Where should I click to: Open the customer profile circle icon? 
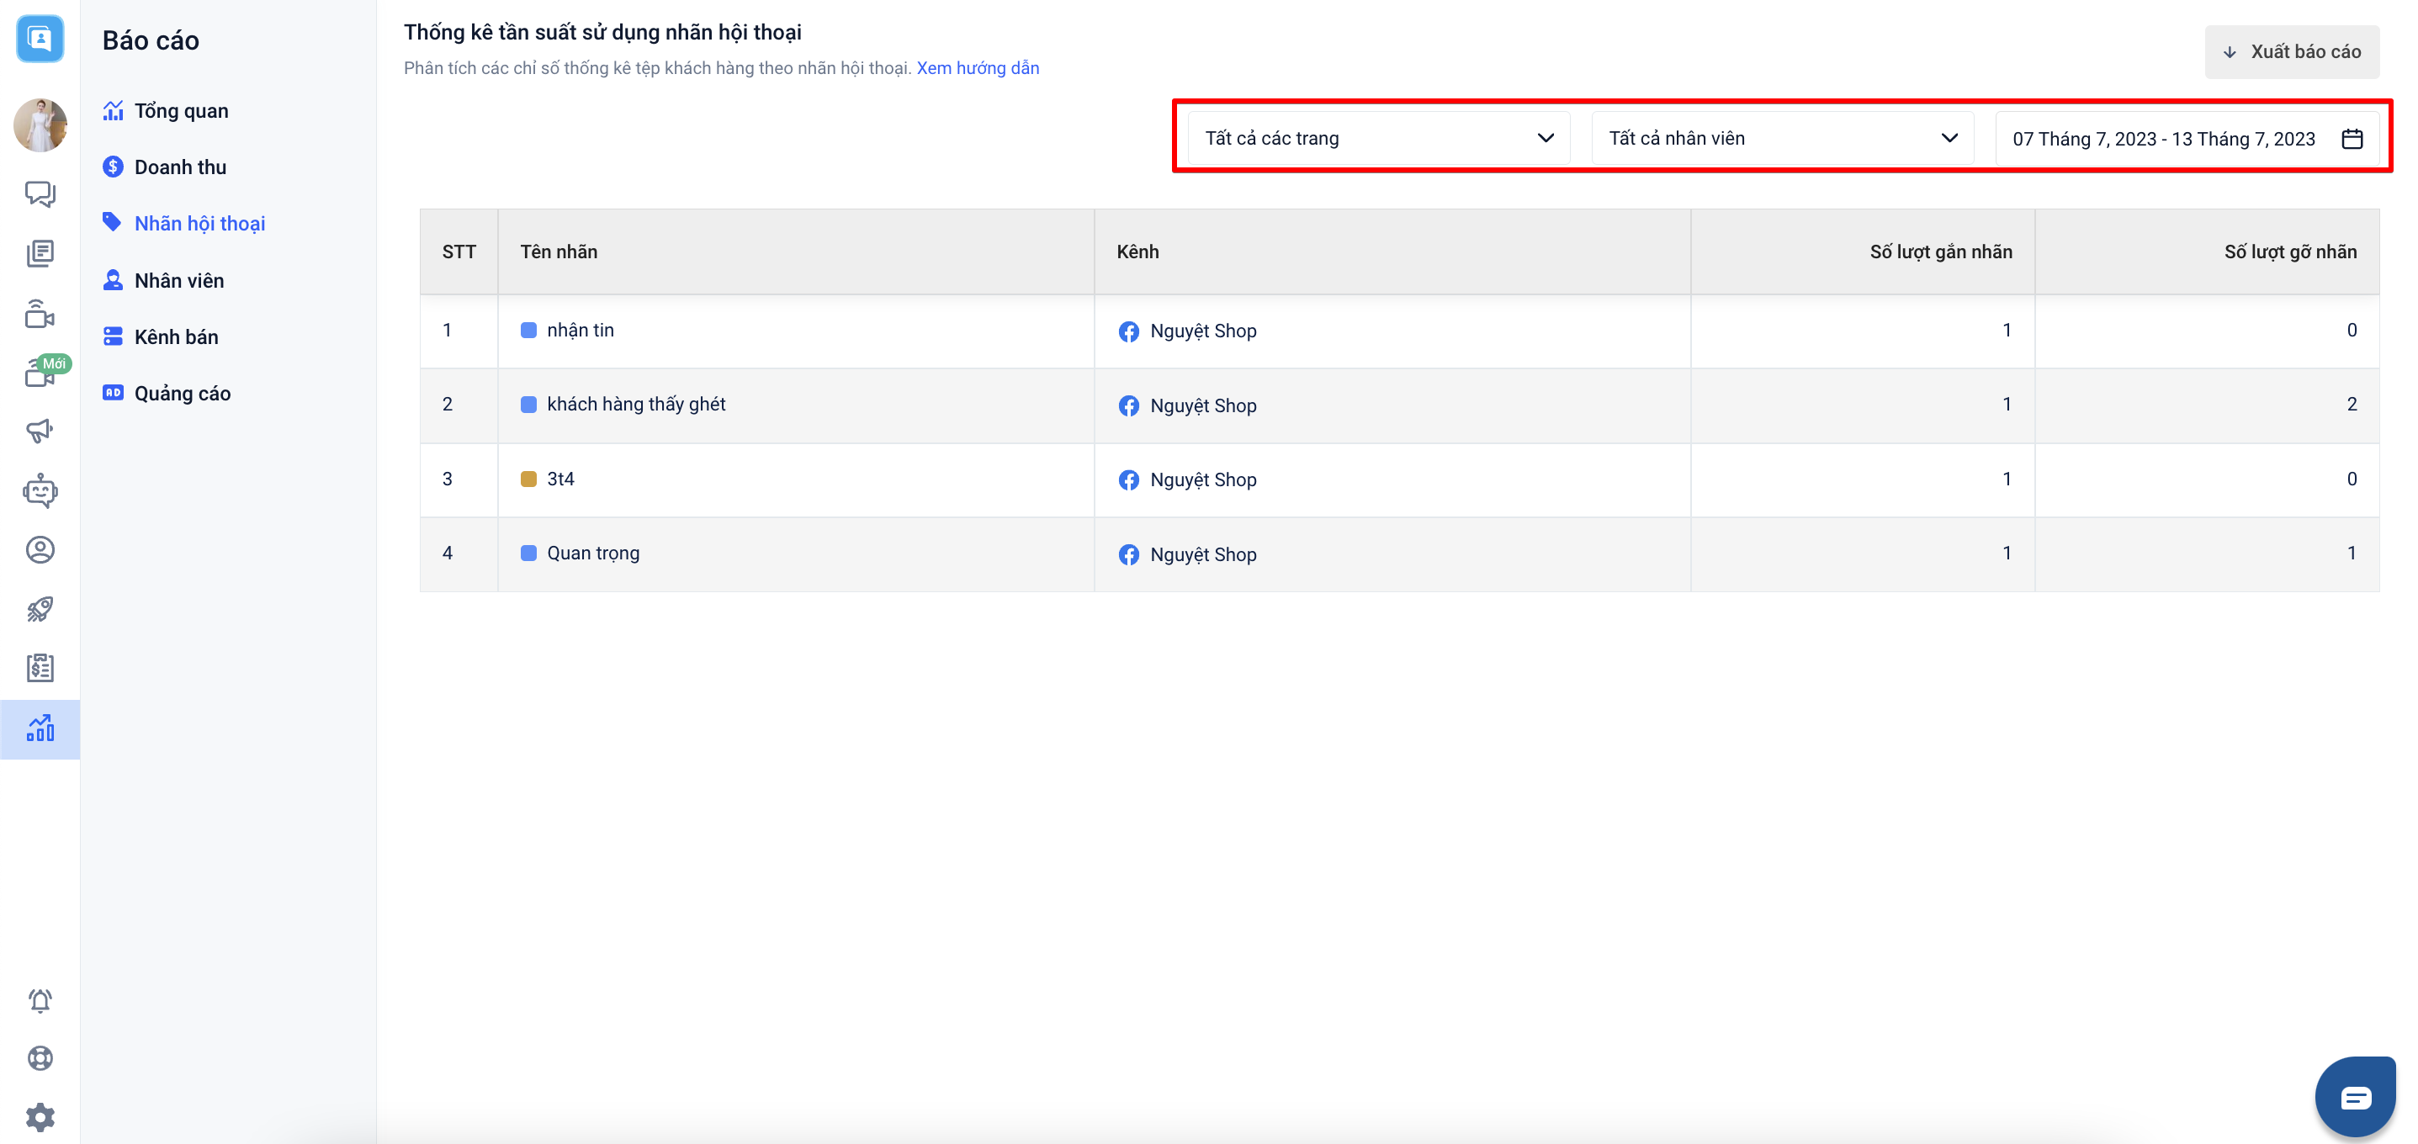[x=40, y=550]
